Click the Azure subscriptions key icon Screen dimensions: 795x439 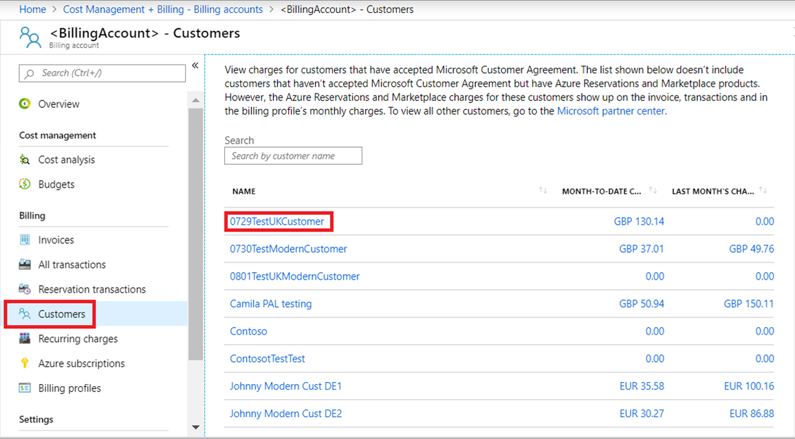(25, 363)
